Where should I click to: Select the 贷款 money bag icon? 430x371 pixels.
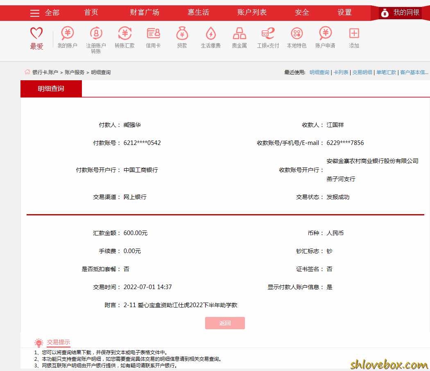[182, 33]
